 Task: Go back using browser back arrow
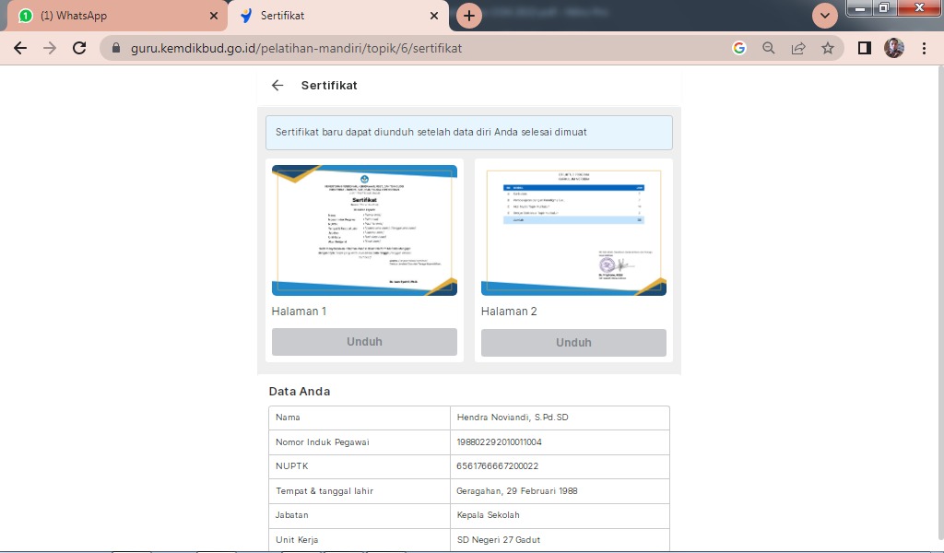20,48
